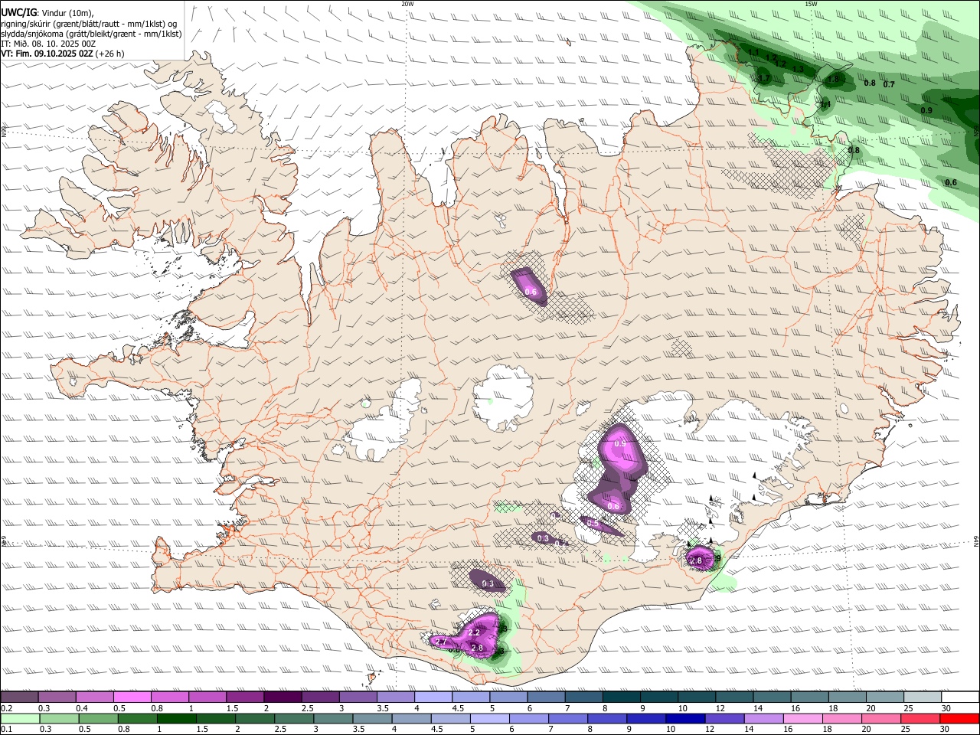This screenshot has height=735, width=980.
Task: Click the bright red rain swatch after 30
Action: pyautogui.click(x=959, y=718)
